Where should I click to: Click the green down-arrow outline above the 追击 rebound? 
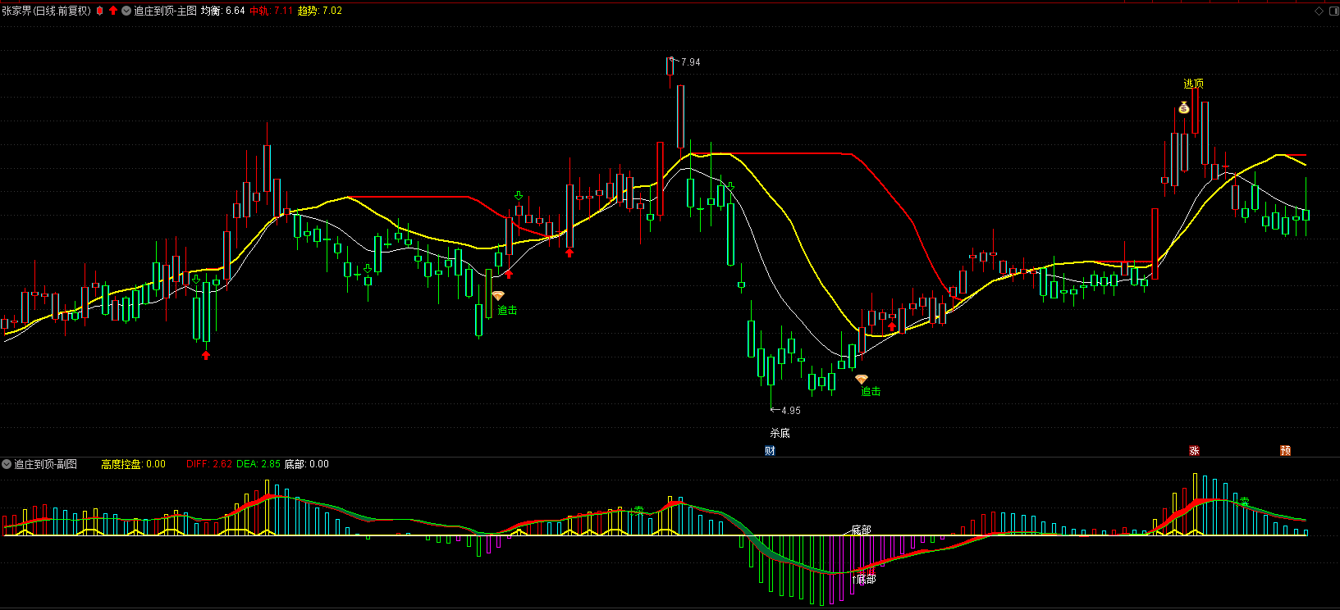(x=519, y=196)
